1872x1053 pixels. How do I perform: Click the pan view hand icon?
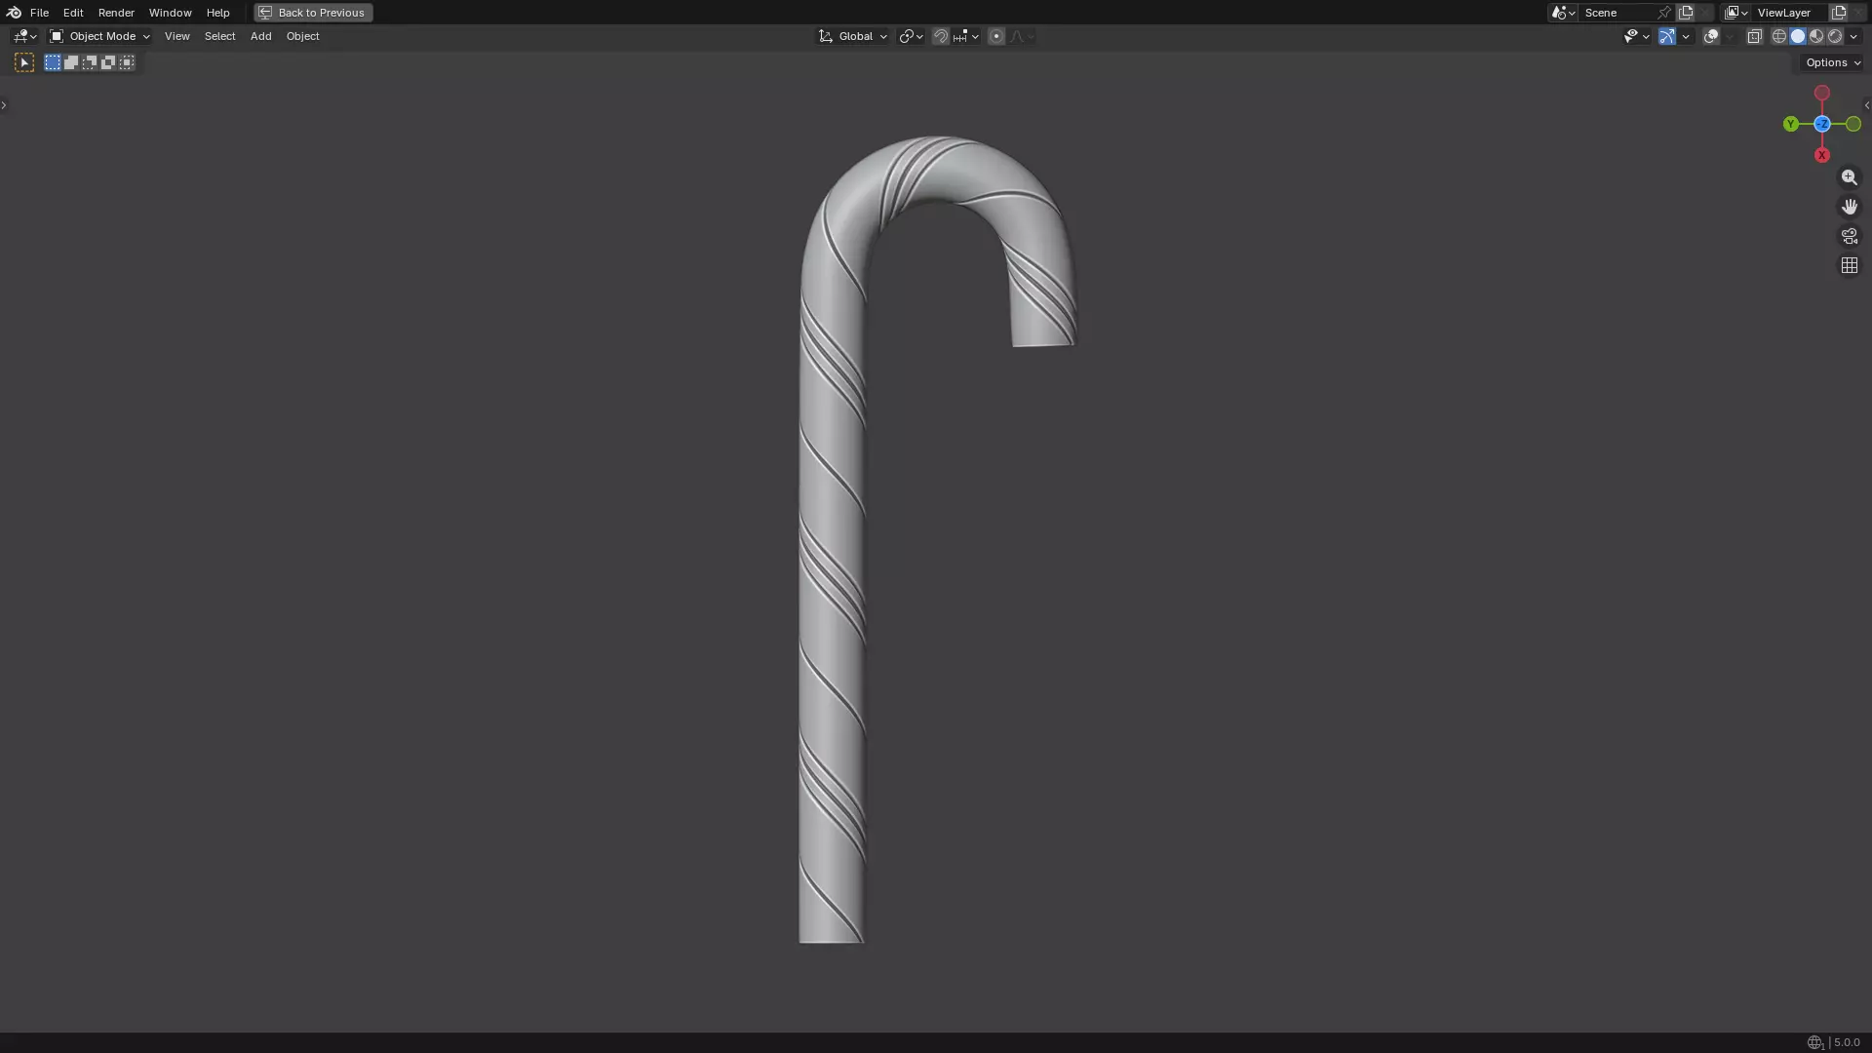point(1849,207)
